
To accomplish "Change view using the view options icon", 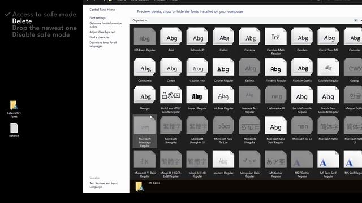I will 356,20.
